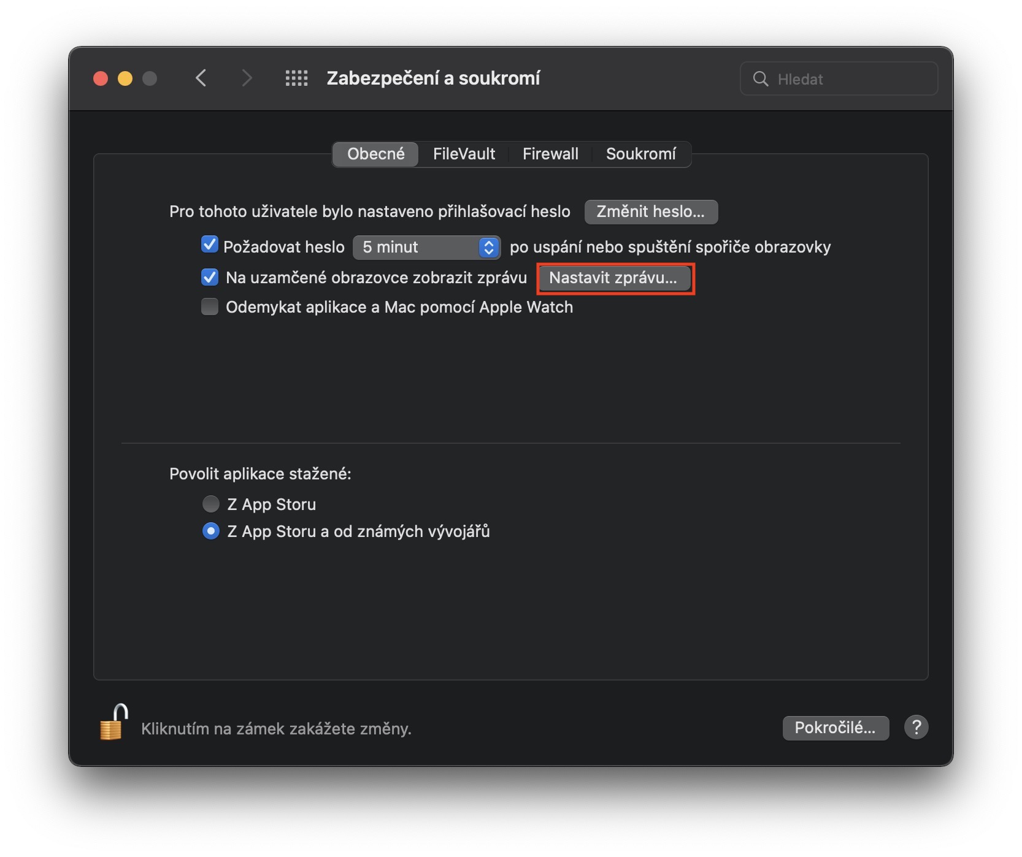
Task: Click the magnifying glass search icon
Action: pos(761,79)
